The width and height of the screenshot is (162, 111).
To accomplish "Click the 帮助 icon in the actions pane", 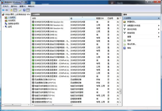I will tap(125, 48).
